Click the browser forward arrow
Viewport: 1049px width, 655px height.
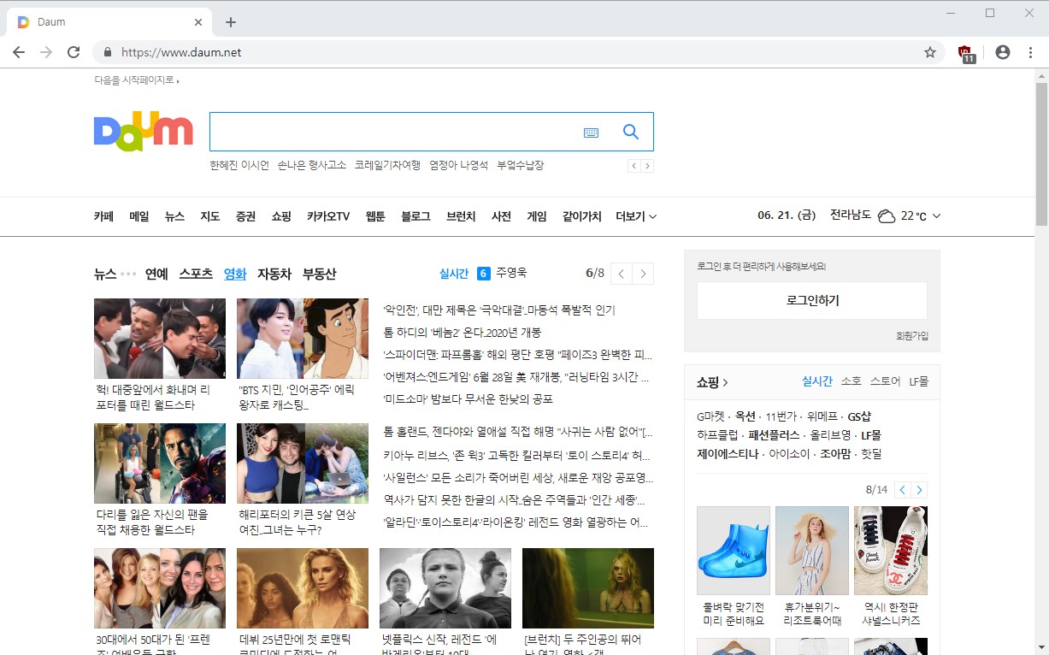point(46,52)
